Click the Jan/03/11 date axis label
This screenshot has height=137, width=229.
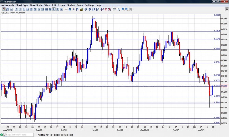coord(145,130)
